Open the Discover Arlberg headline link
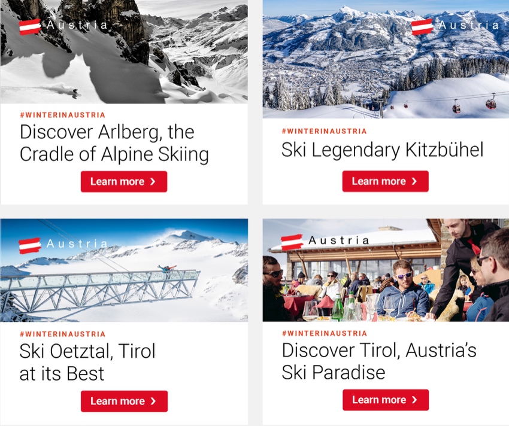 click(114, 143)
